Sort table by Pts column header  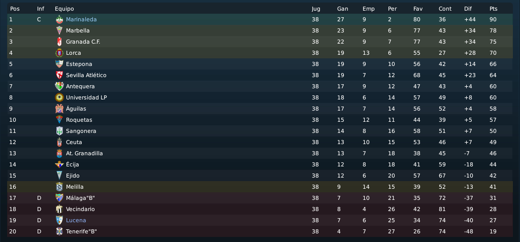[494, 9]
